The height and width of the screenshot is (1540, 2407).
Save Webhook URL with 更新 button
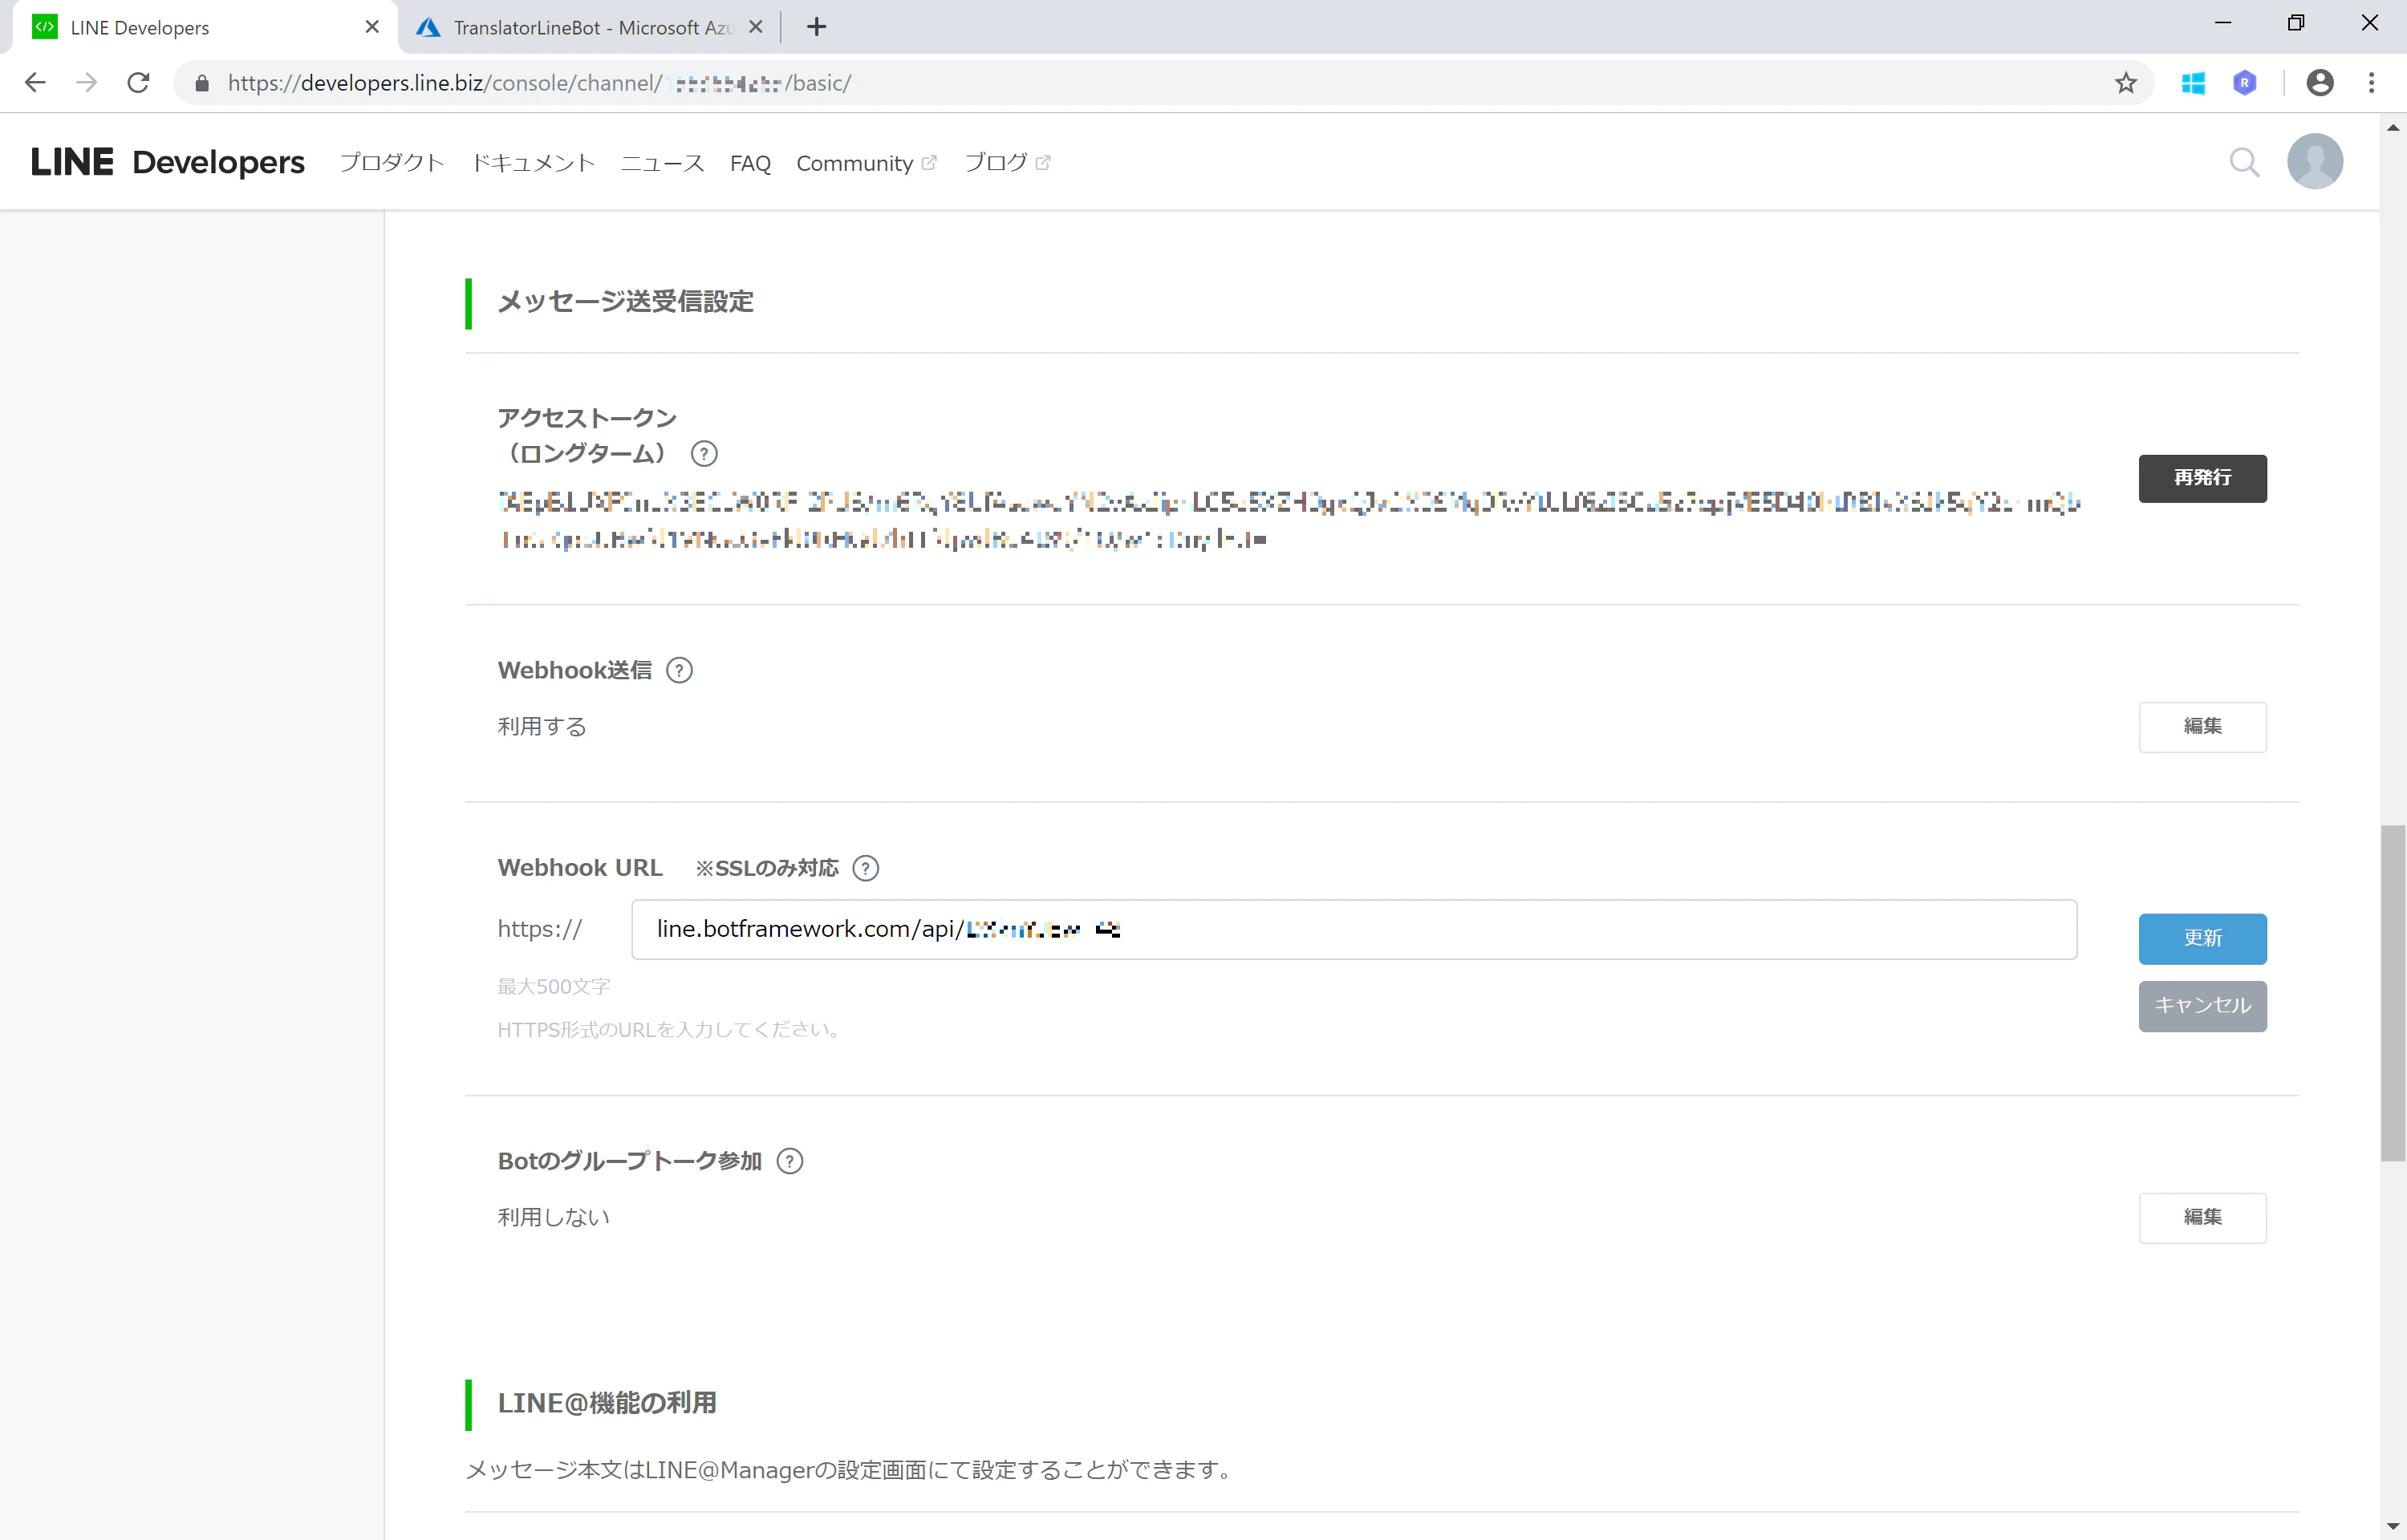2202,939
